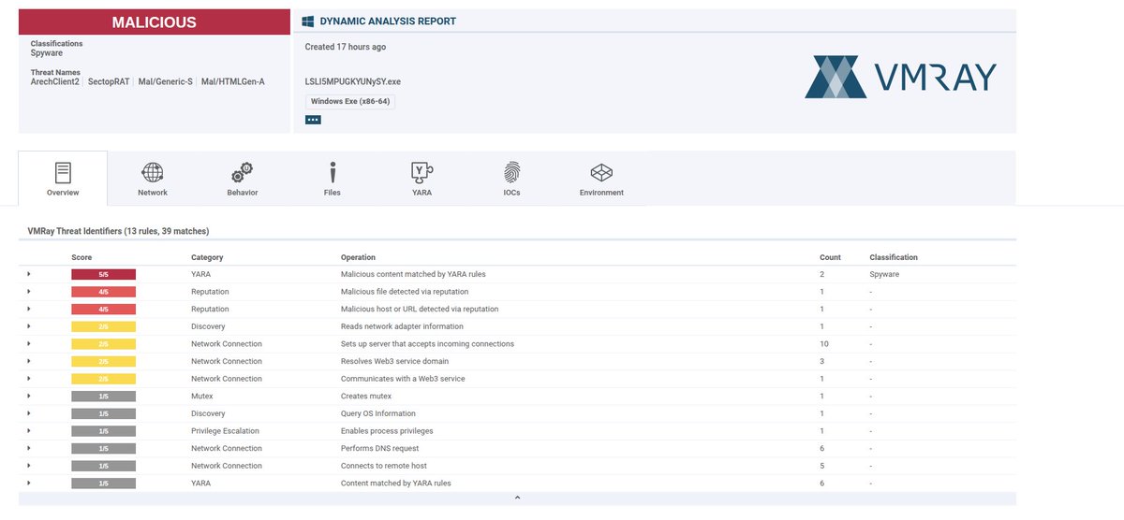Click the MALICIOUS verdict banner
Screen dimensions: 1124x520
coord(155,22)
